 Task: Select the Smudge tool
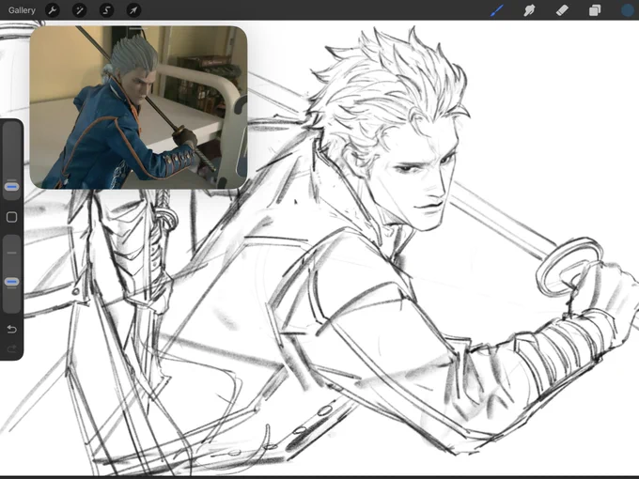tap(529, 10)
